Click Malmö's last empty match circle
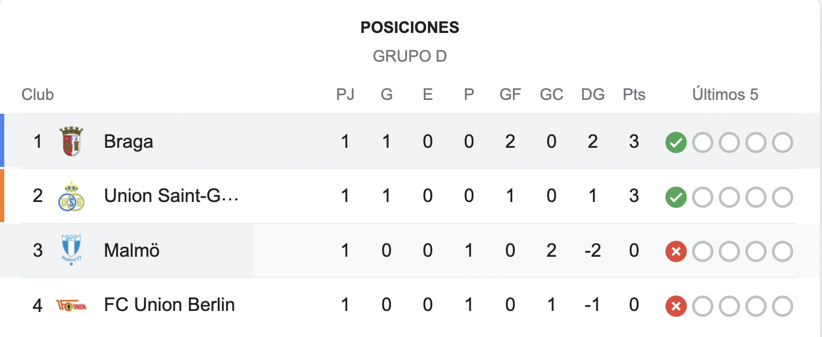This screenshot has width=822, height=337. click(x=783, y=251)
